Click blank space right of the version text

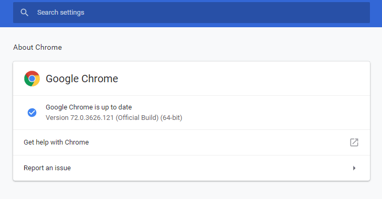pyautogui.click(x=275, y=118)
